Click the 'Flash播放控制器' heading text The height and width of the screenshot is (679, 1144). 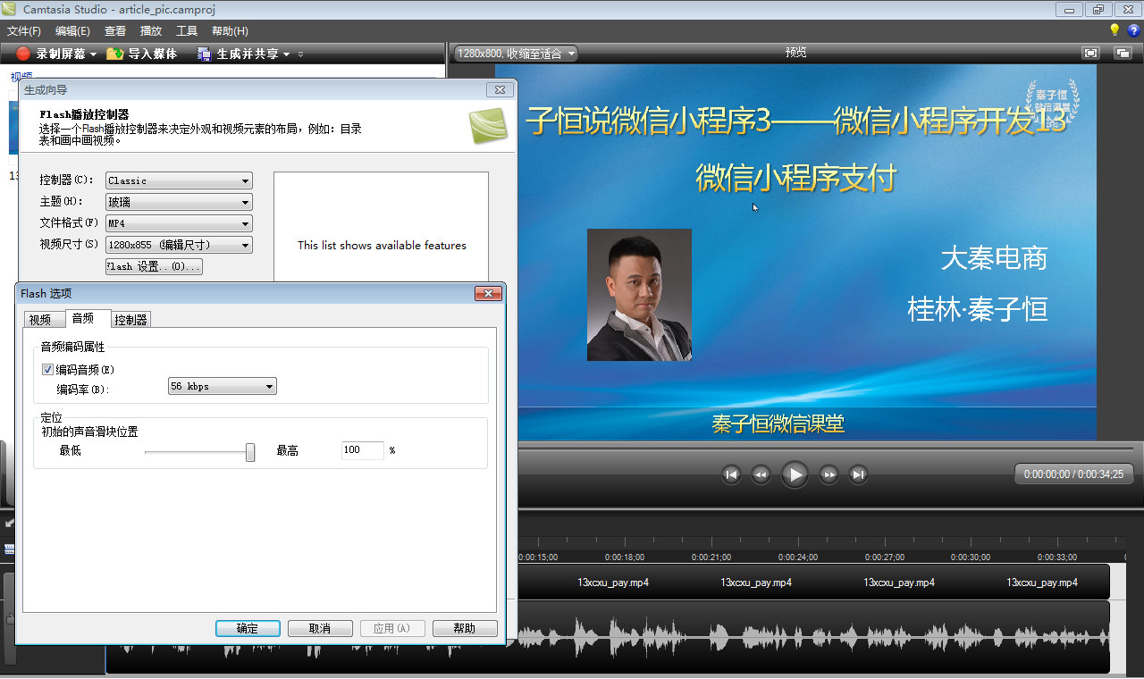[x=85, y=114]
